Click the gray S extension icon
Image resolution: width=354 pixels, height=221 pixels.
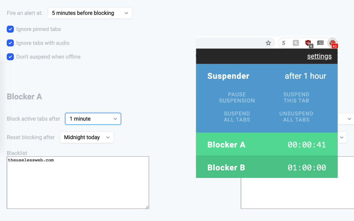(x=283, y=43)
